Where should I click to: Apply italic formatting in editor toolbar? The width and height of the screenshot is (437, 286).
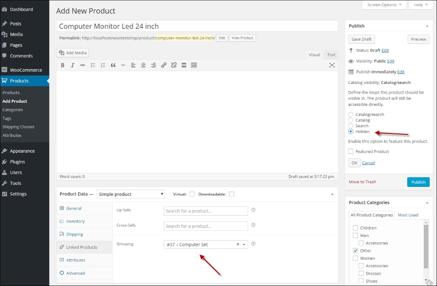point(73,65)
